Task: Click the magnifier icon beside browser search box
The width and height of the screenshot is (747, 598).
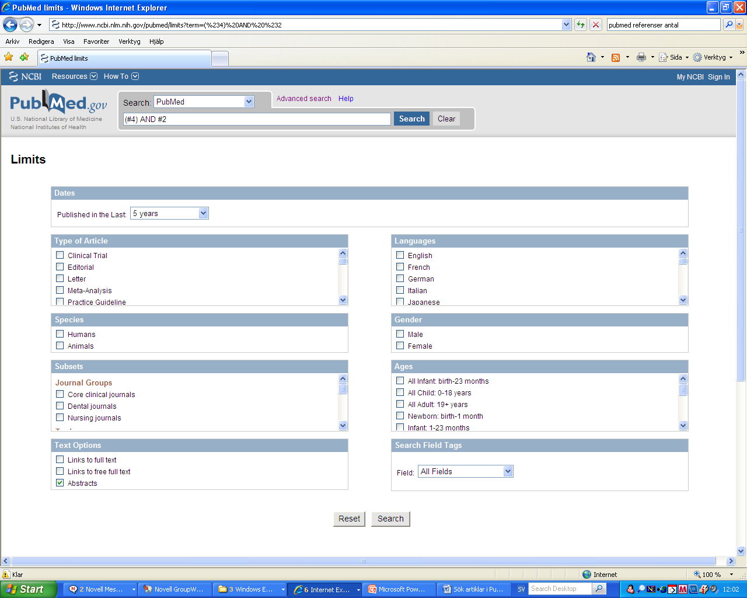Action: 729,25
